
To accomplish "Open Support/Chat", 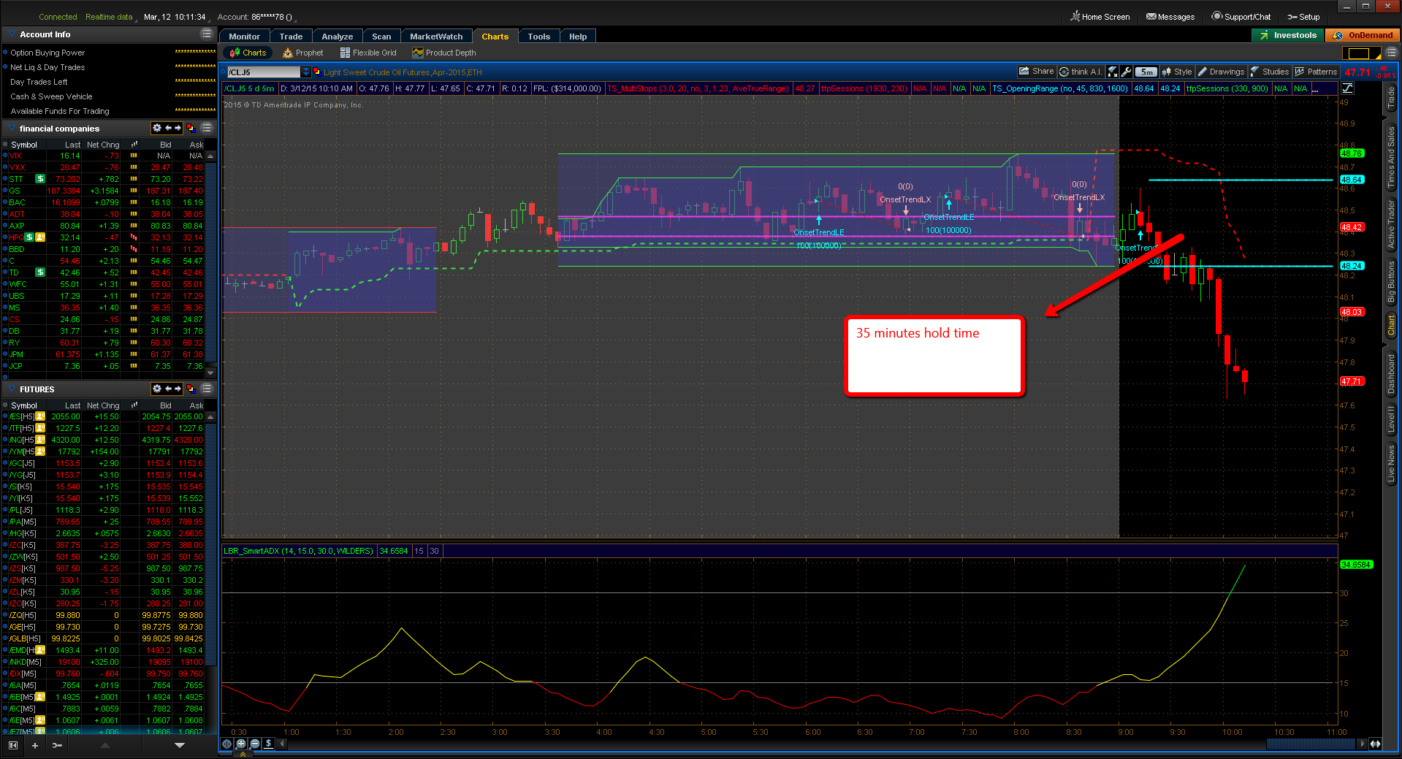I will coord(1241,17).
